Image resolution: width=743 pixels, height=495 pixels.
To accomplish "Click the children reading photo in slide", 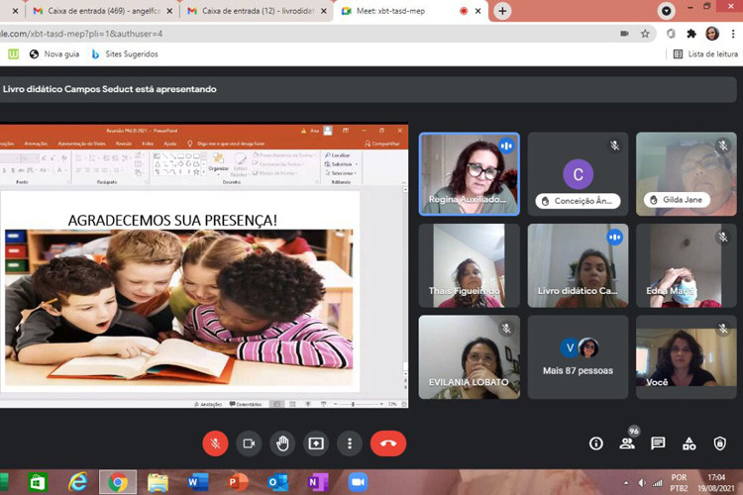I will tap(179, 308).
